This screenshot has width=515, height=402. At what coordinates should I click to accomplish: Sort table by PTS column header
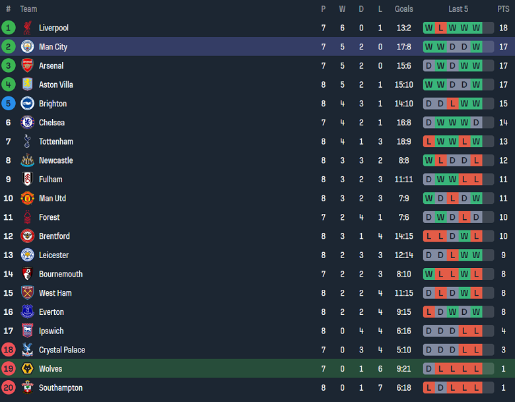503,9
